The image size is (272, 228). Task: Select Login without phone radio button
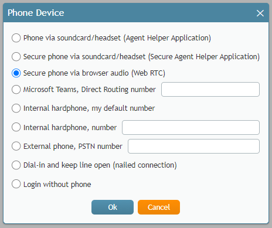coord(16,184)
